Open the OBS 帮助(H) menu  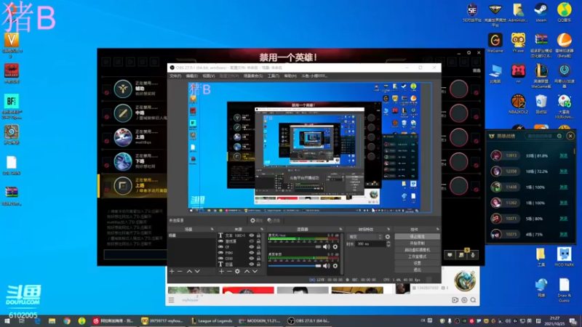(290, 76)
